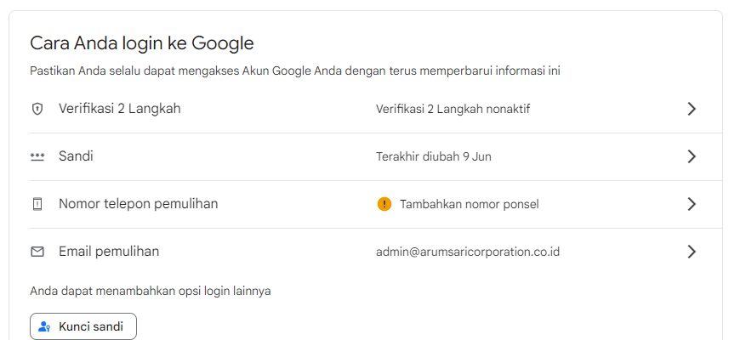The height and width of the screenshot is (340, 746).
Task: Click the password dots icon beside Sandi
Action: [x=37, y=156]
